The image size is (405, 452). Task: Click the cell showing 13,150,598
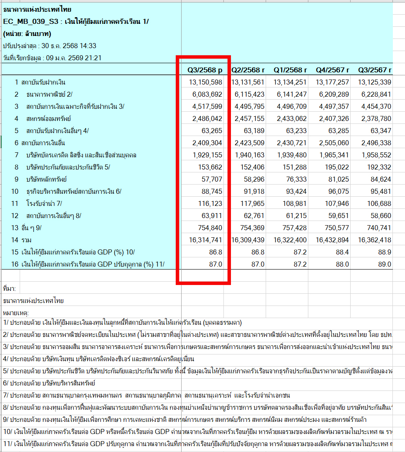[x=205, y=82]
